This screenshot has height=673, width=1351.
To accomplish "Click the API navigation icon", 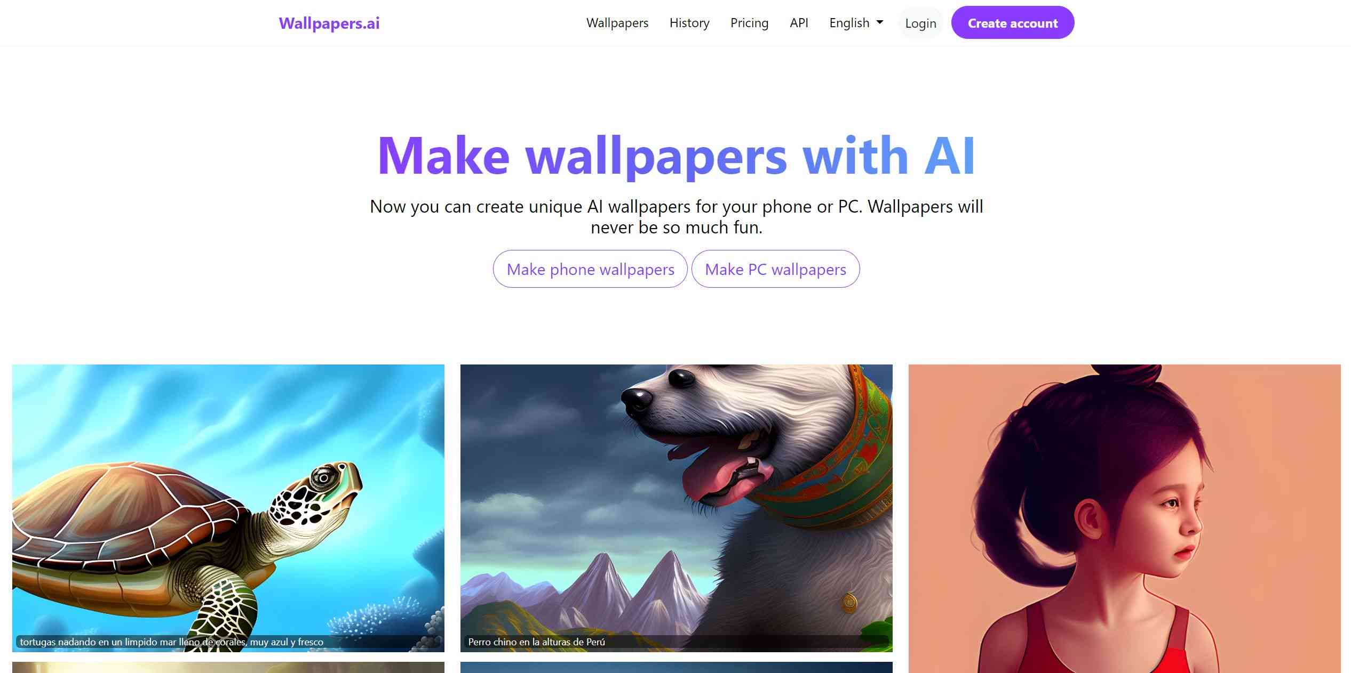I will click(x=799, y=22).
